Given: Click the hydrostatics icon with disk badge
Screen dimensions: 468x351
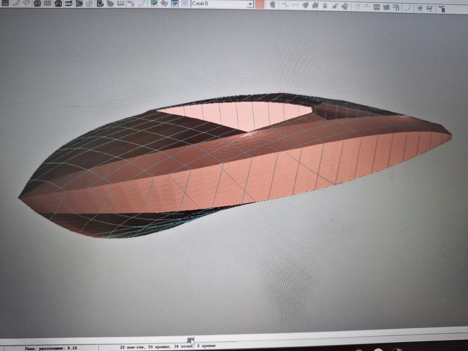Looking at the screenshot, I should [x=100, y=4].
